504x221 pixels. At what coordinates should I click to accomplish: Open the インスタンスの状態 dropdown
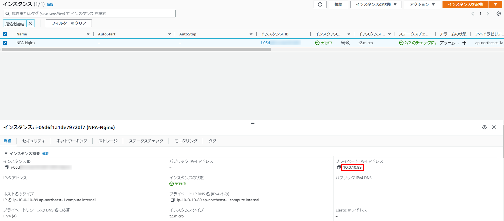click(376, 4)
